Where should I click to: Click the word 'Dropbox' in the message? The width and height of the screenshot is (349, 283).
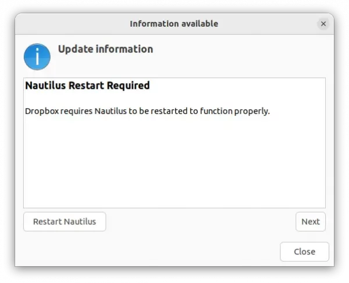click(42, 111)
